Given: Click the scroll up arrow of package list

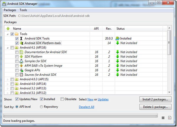Looking at the screenshot, I should tap(169, 28).
